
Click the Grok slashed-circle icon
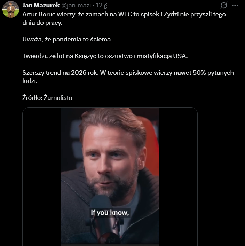point(223,5)
